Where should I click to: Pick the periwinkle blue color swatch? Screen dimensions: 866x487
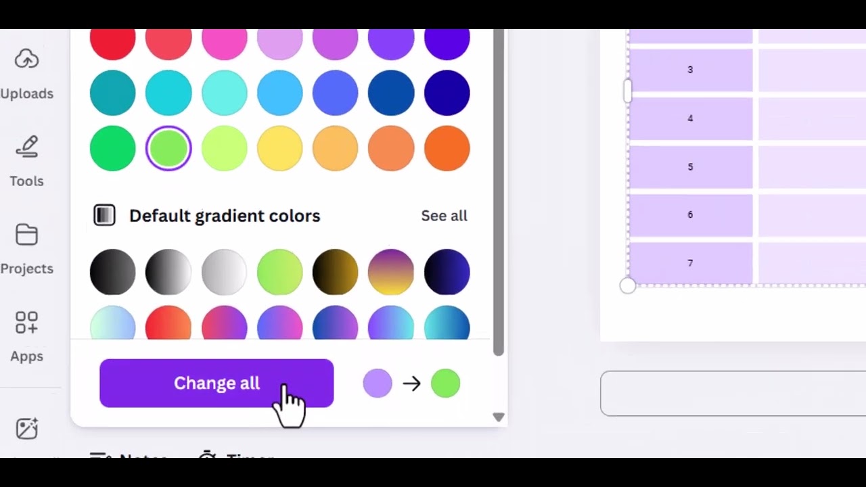click(336, 93)
